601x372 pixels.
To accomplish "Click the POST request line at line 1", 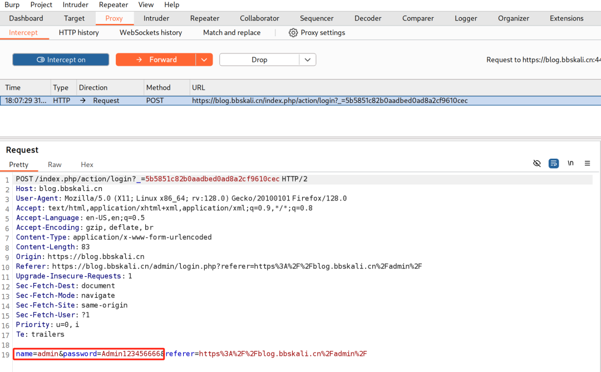I will tap(161, 179).
